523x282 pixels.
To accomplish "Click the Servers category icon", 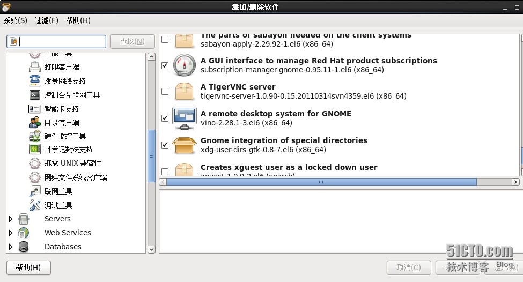I will coord(24,219).
